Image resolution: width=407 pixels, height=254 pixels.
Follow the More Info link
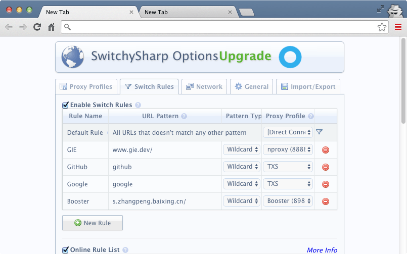(x=322, y=250)
